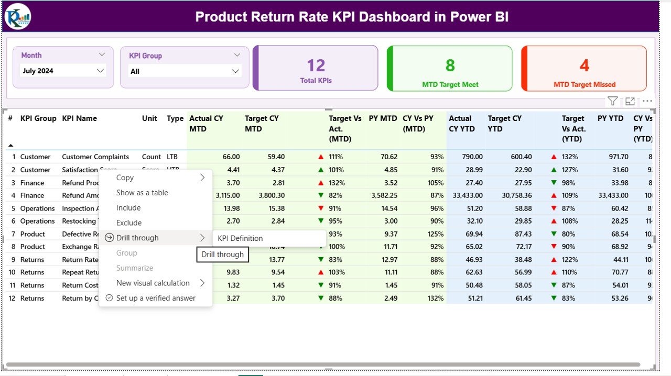The height and width of the screenshot is (376, 671).
Task: Click the 12 Total KPIs card
Action: pyautogui.click(x=315, y=68)
